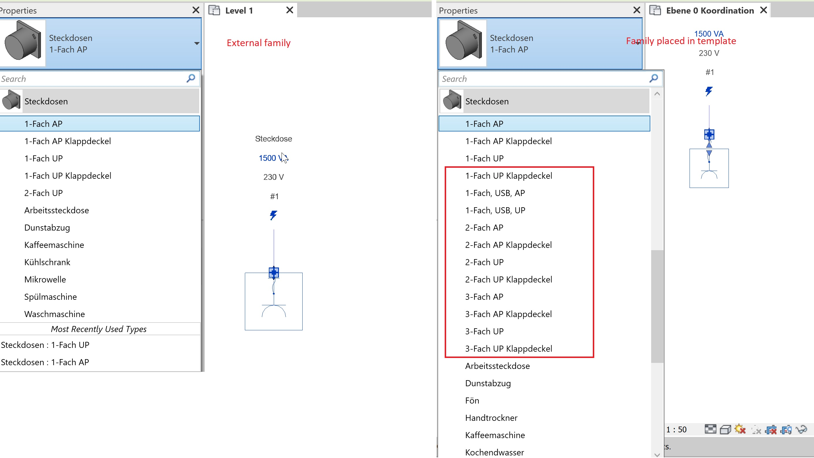Click Crop View icon in view bar
Image resolution: width=814 pixels, height=458 pixels.
point(771,429)
